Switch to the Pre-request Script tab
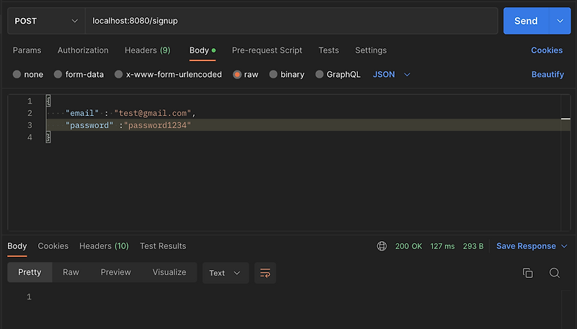The width and height of the screenshot is (577, 329). pyautogui.click(x=267, y=50)
